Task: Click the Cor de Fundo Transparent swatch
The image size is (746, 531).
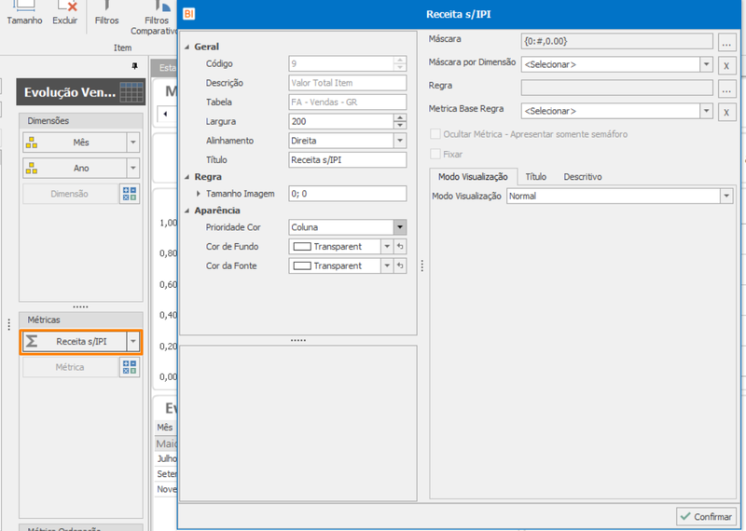Action: pos(302,247)
